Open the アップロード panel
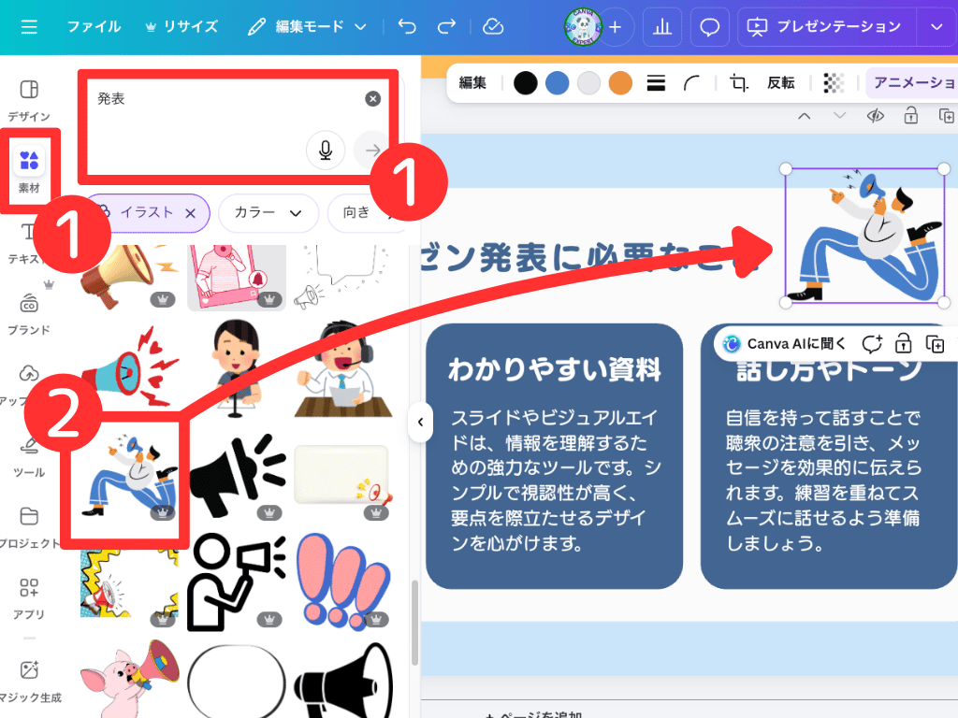Image resolution: width=958 pixels, height=718 pixels. [29, 379]
